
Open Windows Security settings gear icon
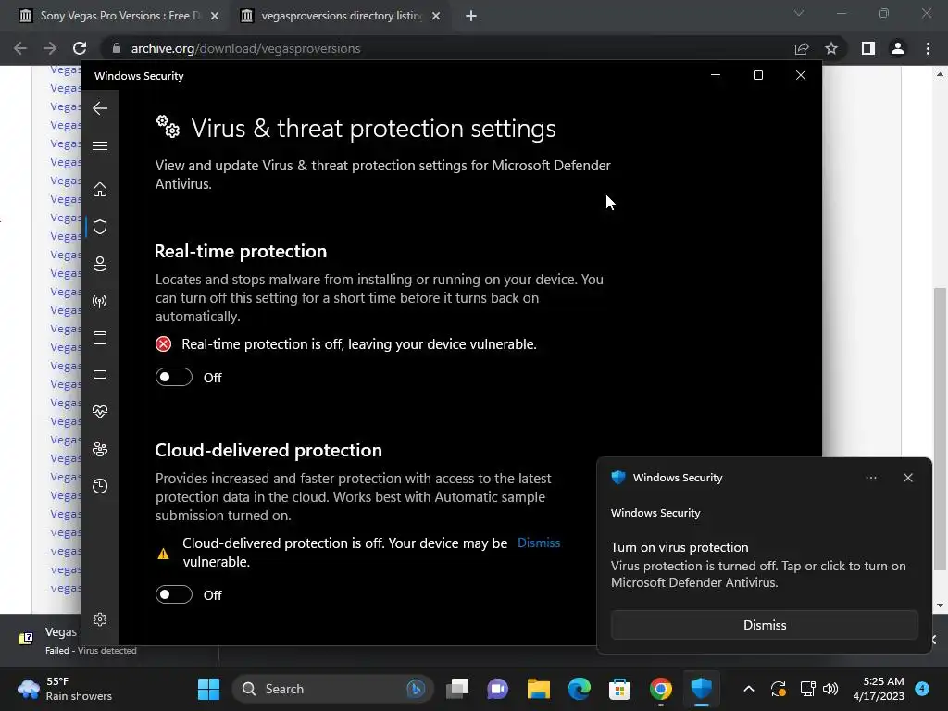(100, 619)
